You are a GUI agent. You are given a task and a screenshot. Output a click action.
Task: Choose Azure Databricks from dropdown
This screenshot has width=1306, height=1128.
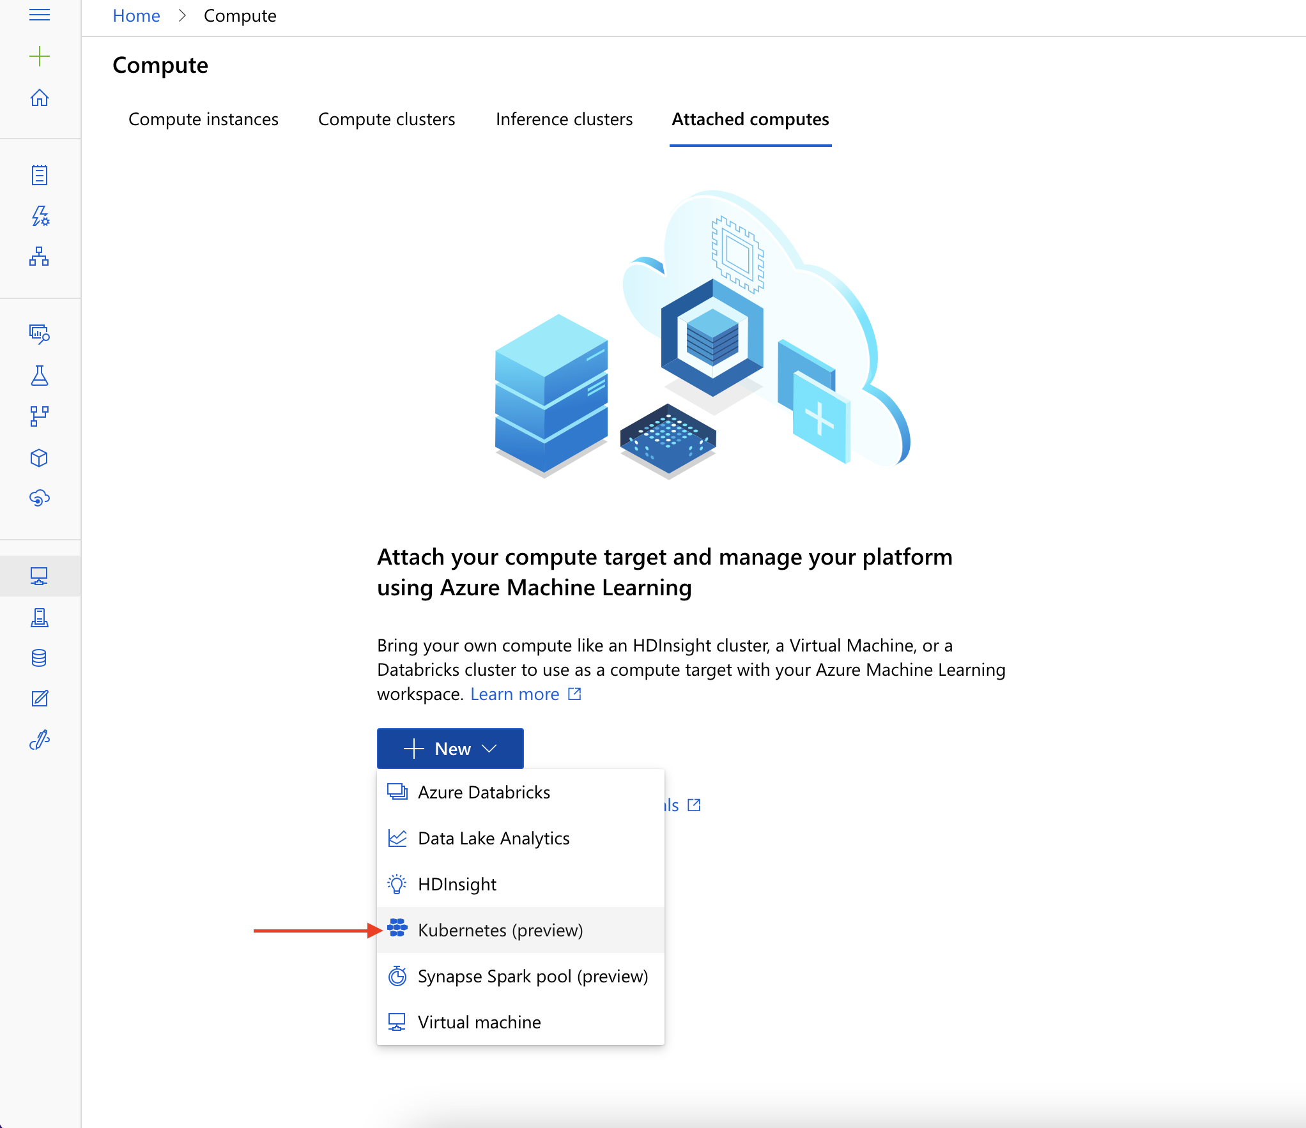(x=521, y=792)
